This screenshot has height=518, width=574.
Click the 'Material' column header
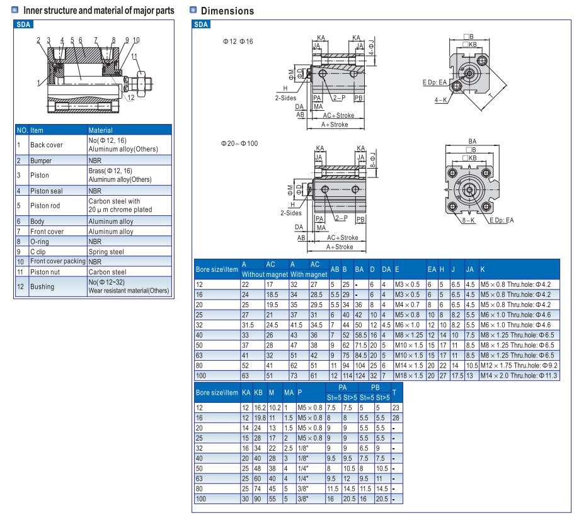point(129,130)
